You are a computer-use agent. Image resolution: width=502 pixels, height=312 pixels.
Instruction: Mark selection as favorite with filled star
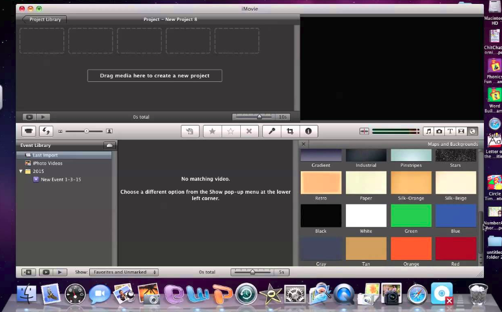212,131
